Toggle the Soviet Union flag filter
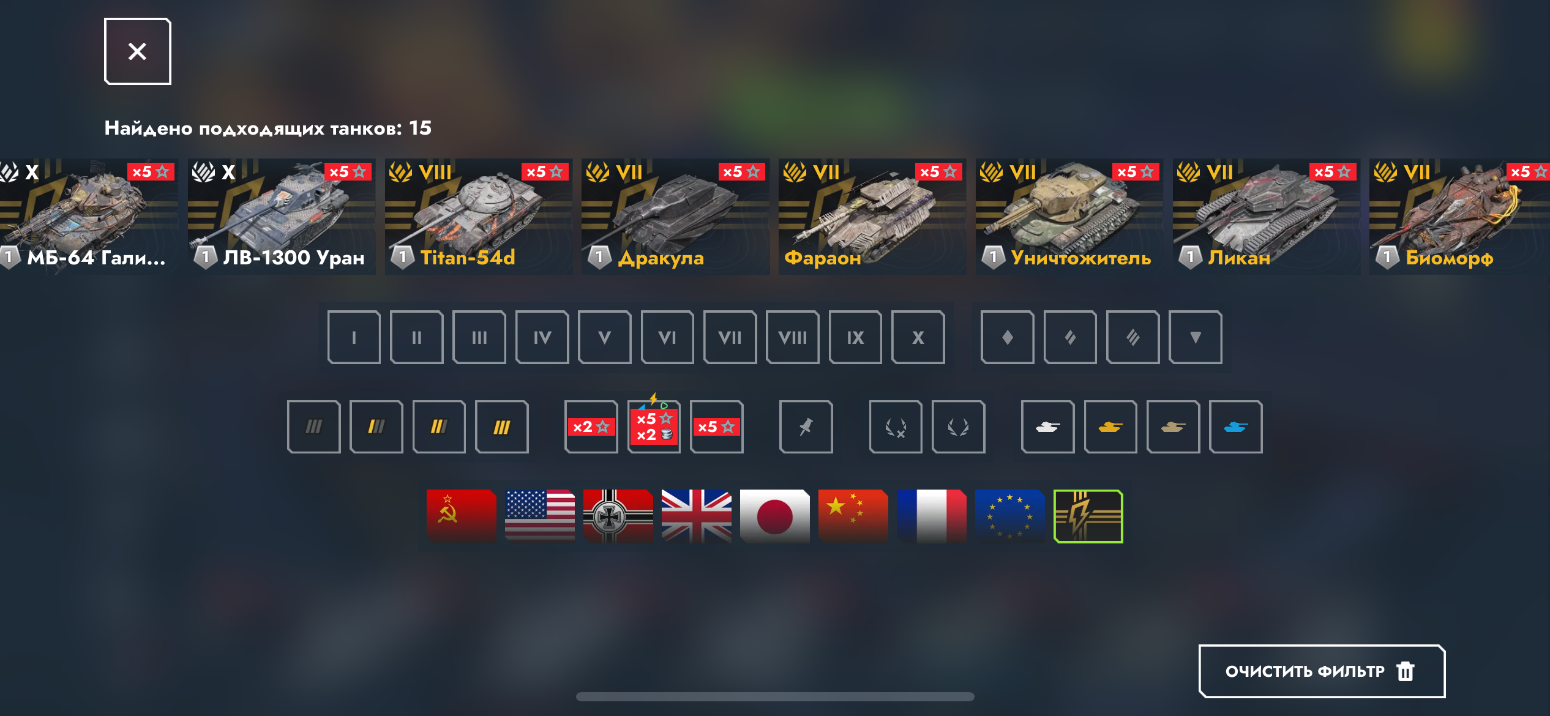The image size is (1550, 716). click(x=461, y=516)
